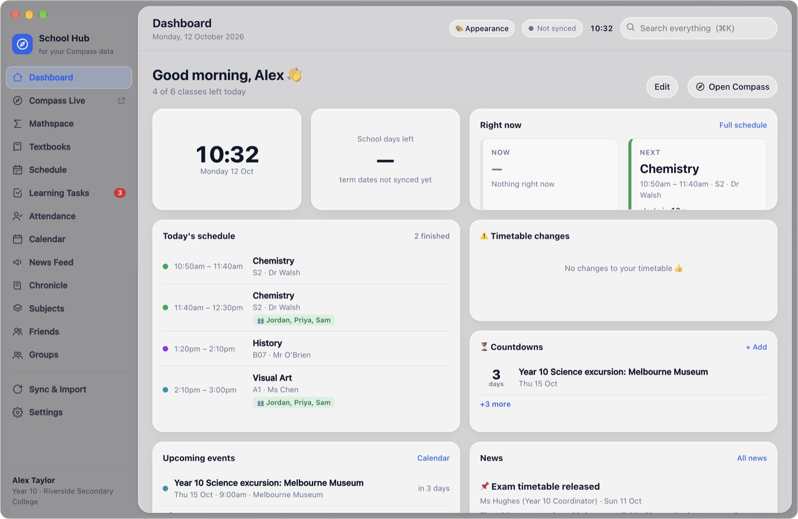Click the Not synced status pill
This screenshot has width=798, height=519.
552,28
